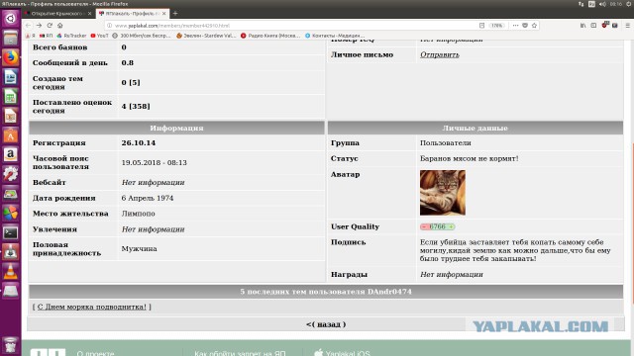Open Радио Книга bookmark

pyautogui.click(x=270, y=36)
